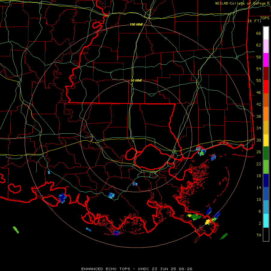
Task: Click the 50 NMI range ring label
Action: coord(136,80)
